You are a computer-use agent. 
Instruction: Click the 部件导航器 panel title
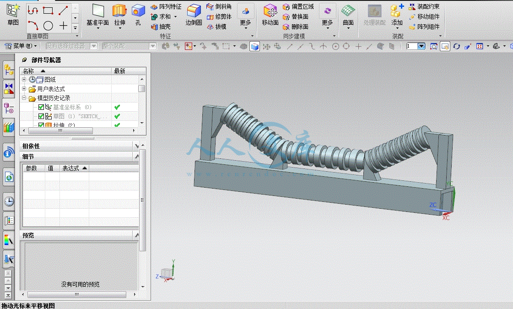pos(46,60)
